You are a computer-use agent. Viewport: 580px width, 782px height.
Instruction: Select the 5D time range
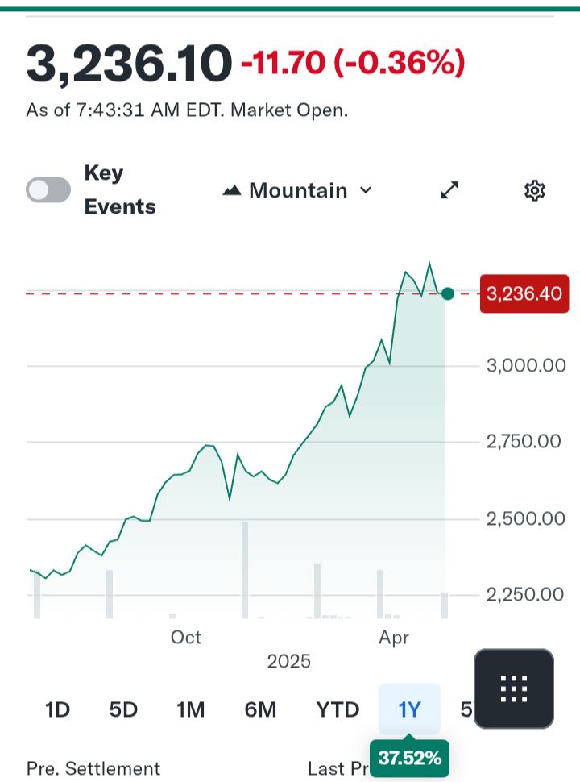click(123, 709)
